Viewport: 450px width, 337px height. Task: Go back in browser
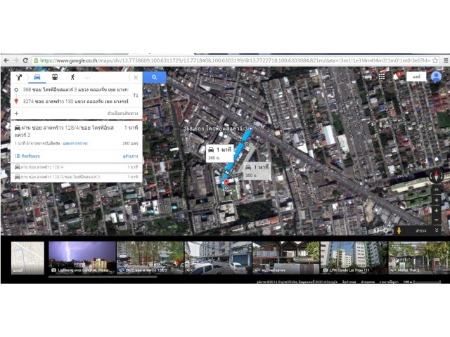click(x=6, y=60)
